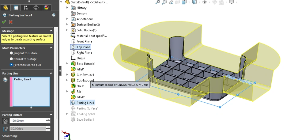Click the Parting Line selection icon
Screen dimensions: 294x140
tap(5, 80)
